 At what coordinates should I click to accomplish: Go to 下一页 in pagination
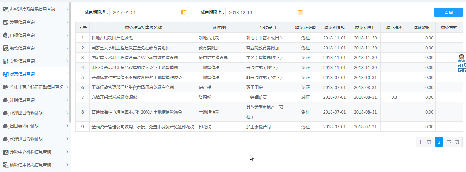453,142
